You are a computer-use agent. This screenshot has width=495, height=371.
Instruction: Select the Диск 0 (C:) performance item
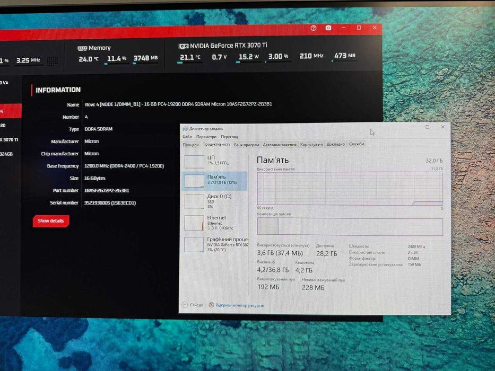215,201
